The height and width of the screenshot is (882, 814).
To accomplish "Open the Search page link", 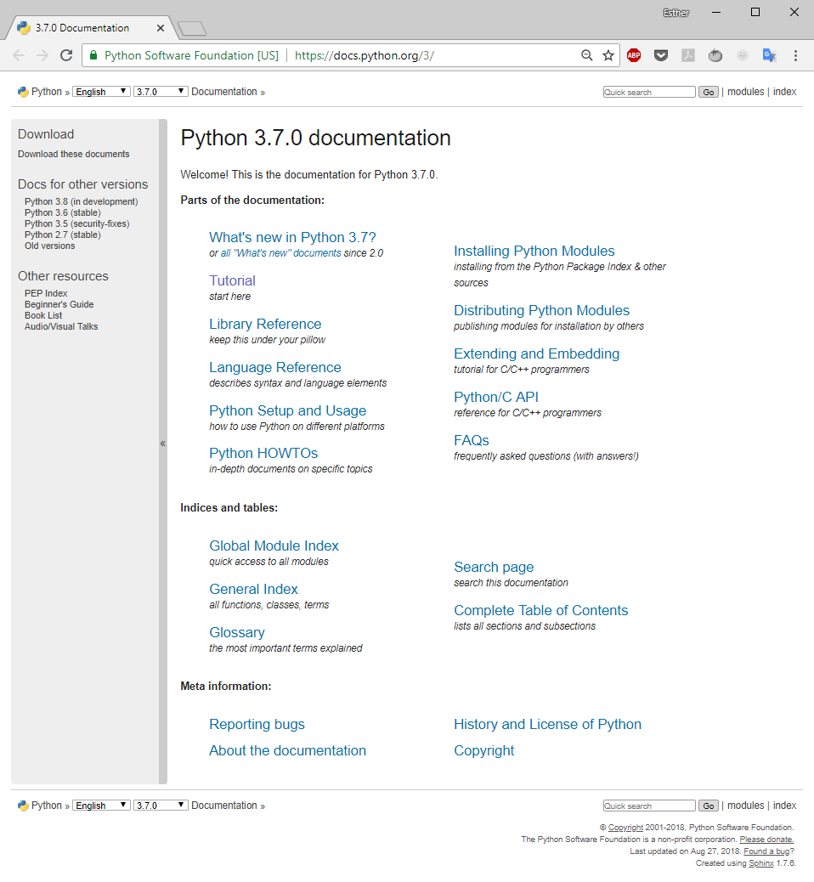I will point(494,567).
